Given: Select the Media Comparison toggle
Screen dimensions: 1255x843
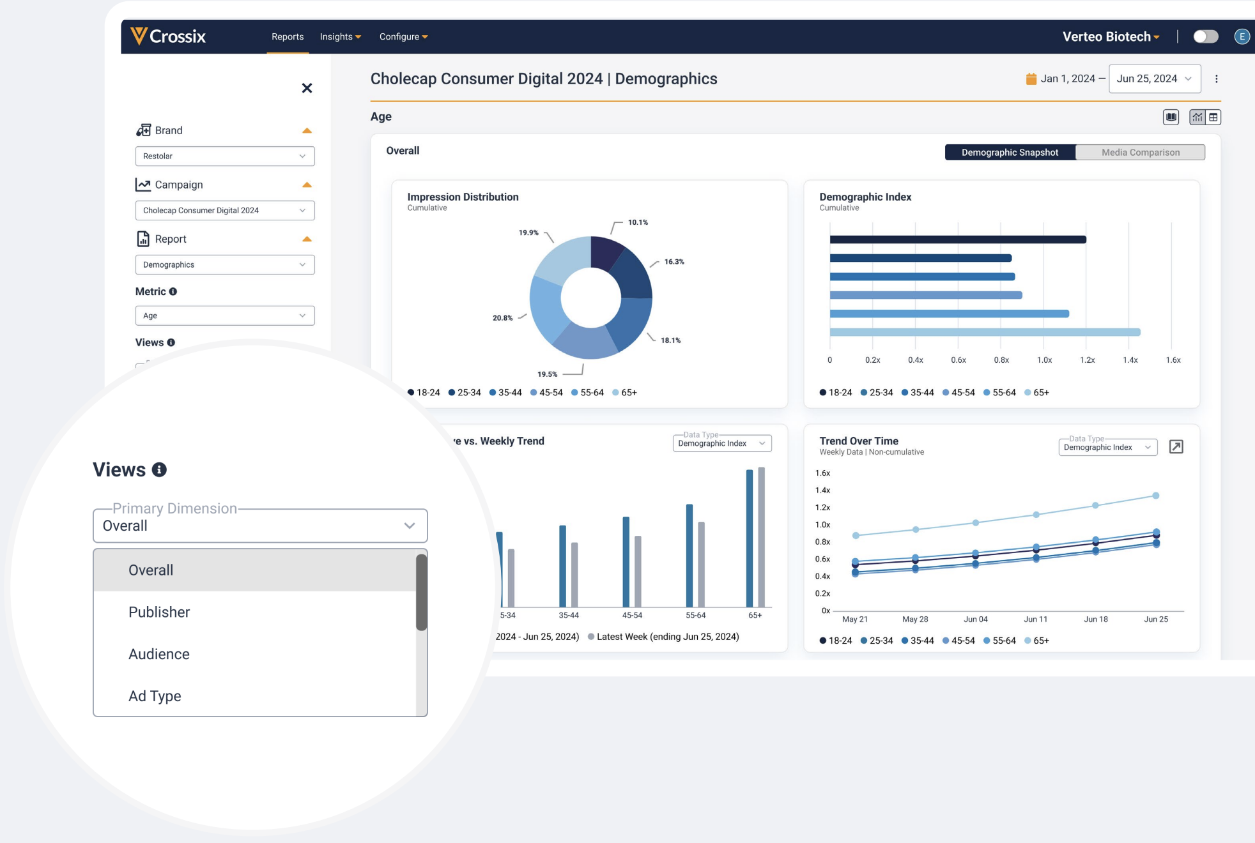Looking at the screenshot, I should [x=1140, y=152].
